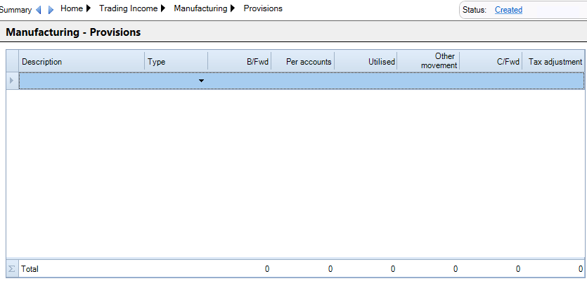Click the Per accounts cell in the new row
The width and height of the screenshot is (587, 281).
303,81
